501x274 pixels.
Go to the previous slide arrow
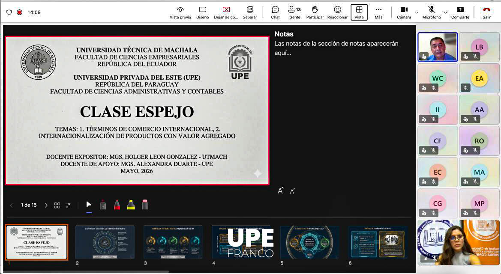click(x=12, y=205)
